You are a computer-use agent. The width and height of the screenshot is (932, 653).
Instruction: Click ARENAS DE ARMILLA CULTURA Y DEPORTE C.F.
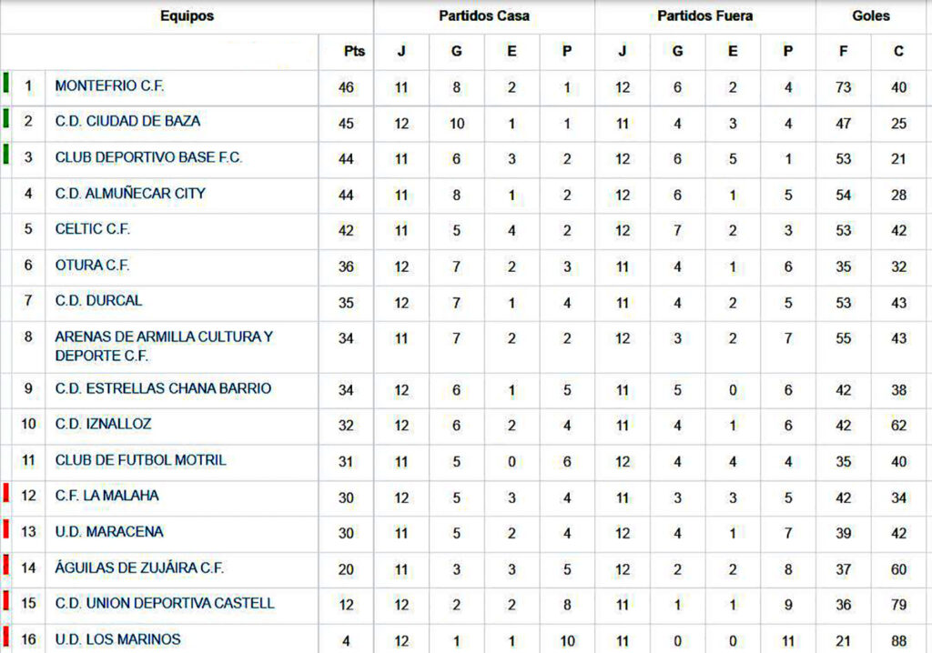(164, 346)
